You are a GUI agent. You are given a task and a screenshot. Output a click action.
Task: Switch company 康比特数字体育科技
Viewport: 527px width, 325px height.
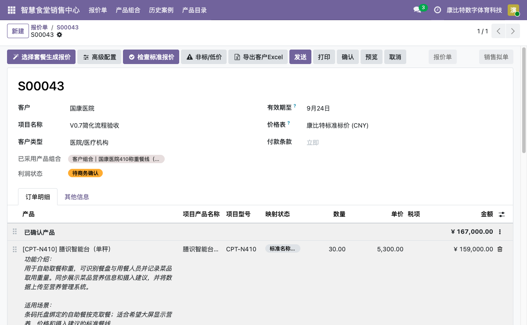click(474, 10)
